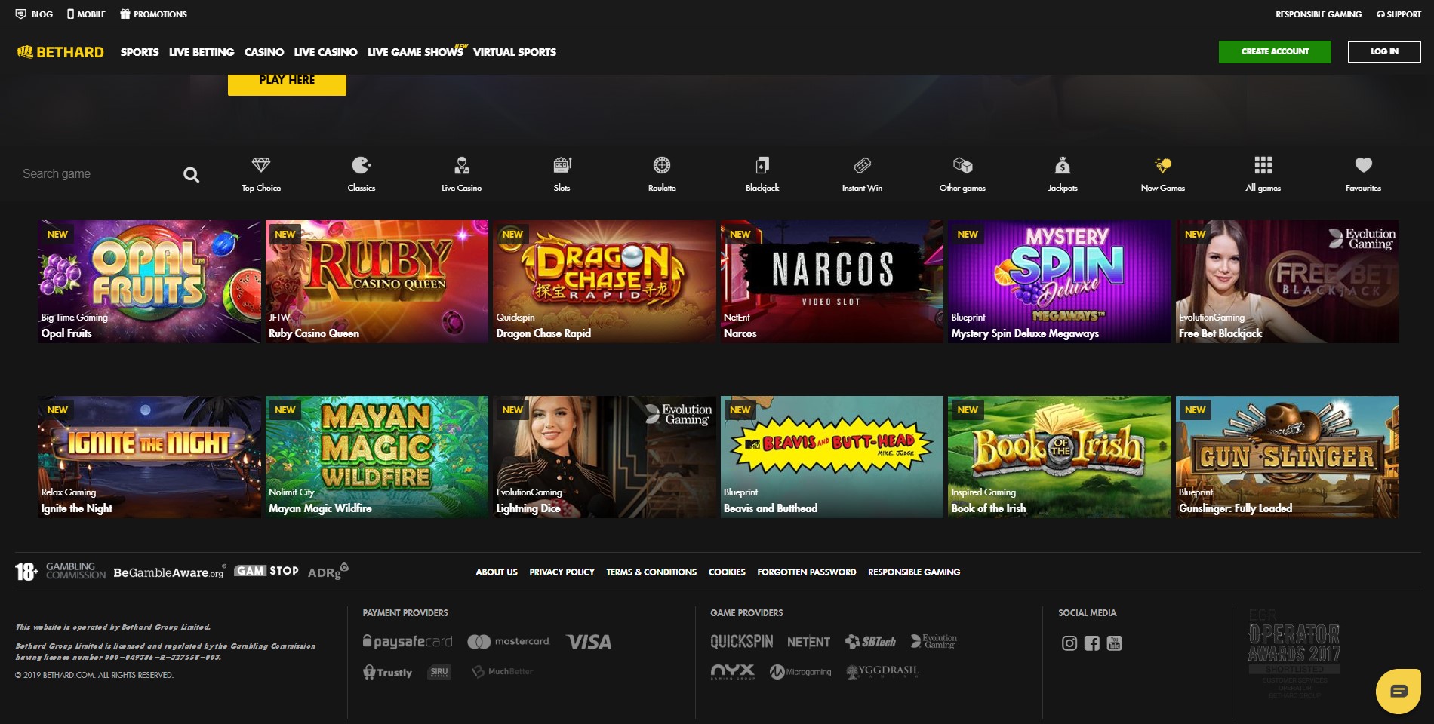Open the Jackpots money bag category

[x=1063, y=174]
